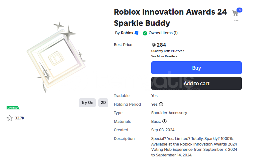Click the Materials info icon
The height and width of the screenshot is (162, 253).
(164, 121)
